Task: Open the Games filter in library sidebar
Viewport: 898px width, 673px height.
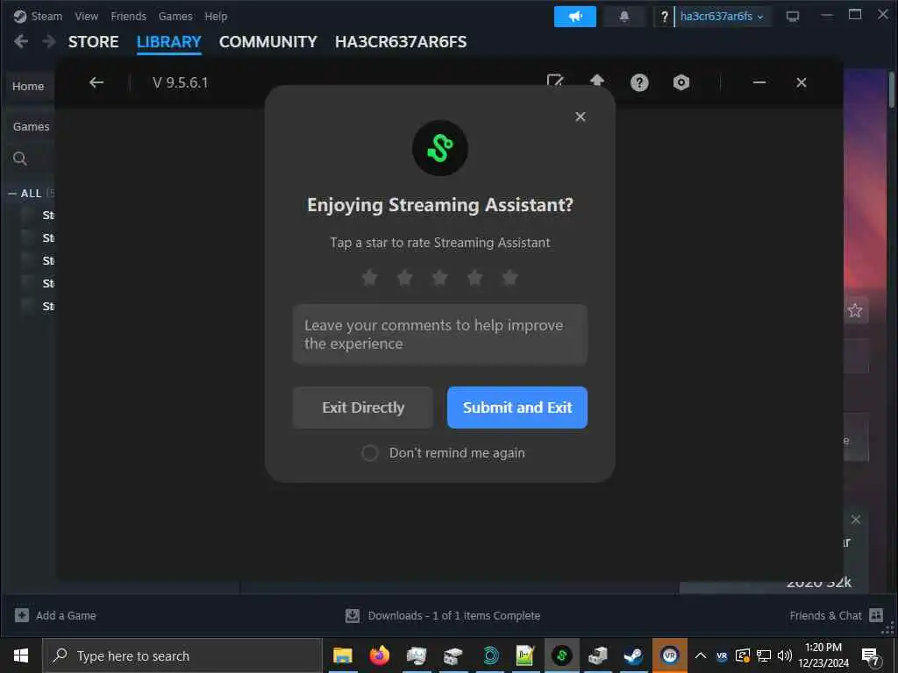Action: coord(31,126)
